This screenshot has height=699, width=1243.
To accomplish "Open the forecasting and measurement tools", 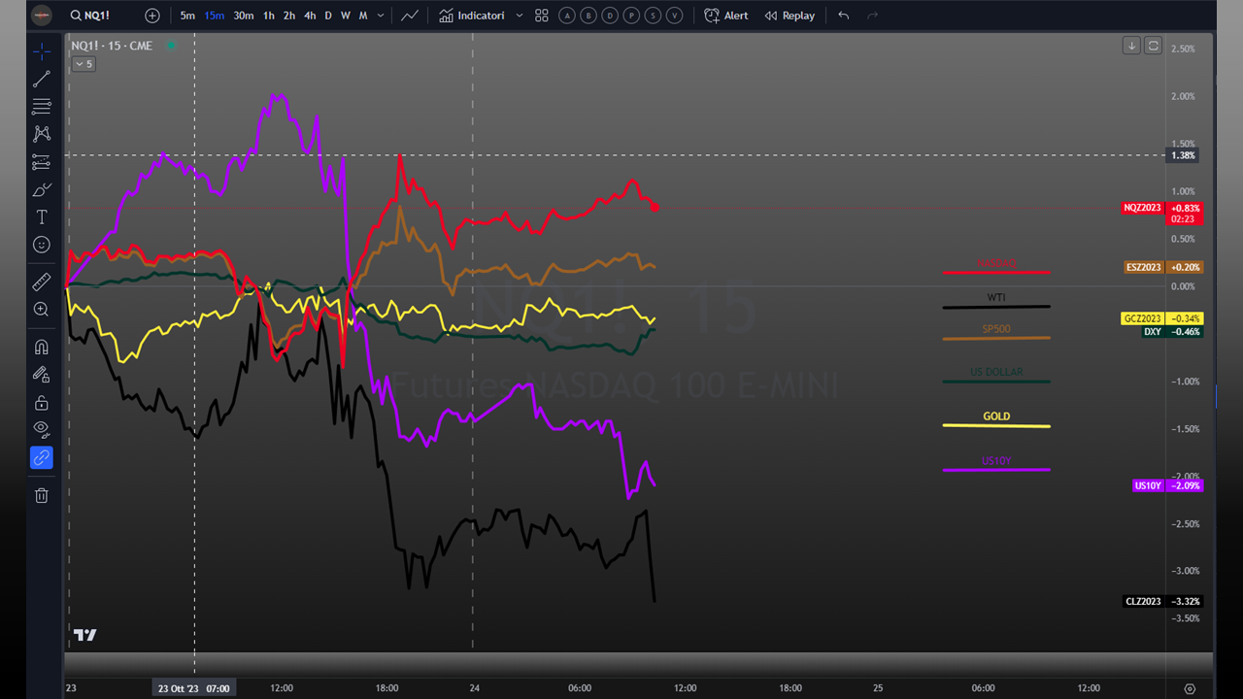I will [42, 162].
